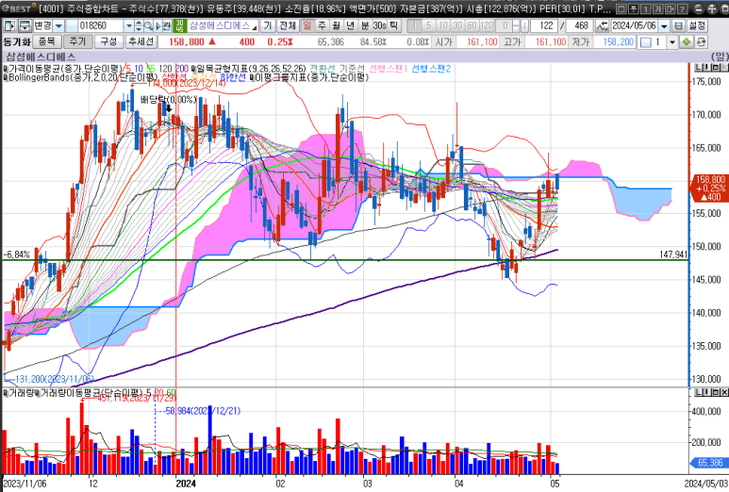
Task: Open the date 2024/05/06 calendar dropdown
Action: click(x=664, y=25)
